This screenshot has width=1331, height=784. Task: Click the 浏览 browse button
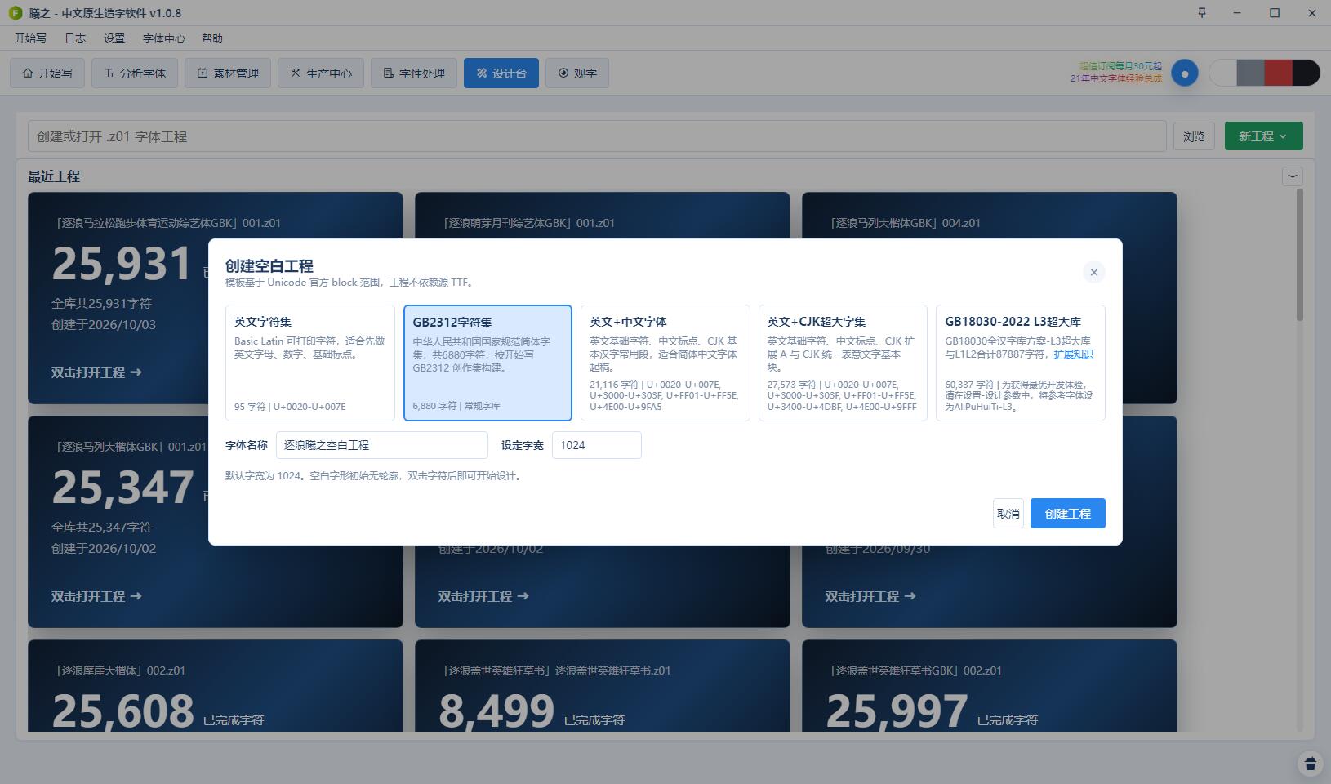click(1194, 136)
